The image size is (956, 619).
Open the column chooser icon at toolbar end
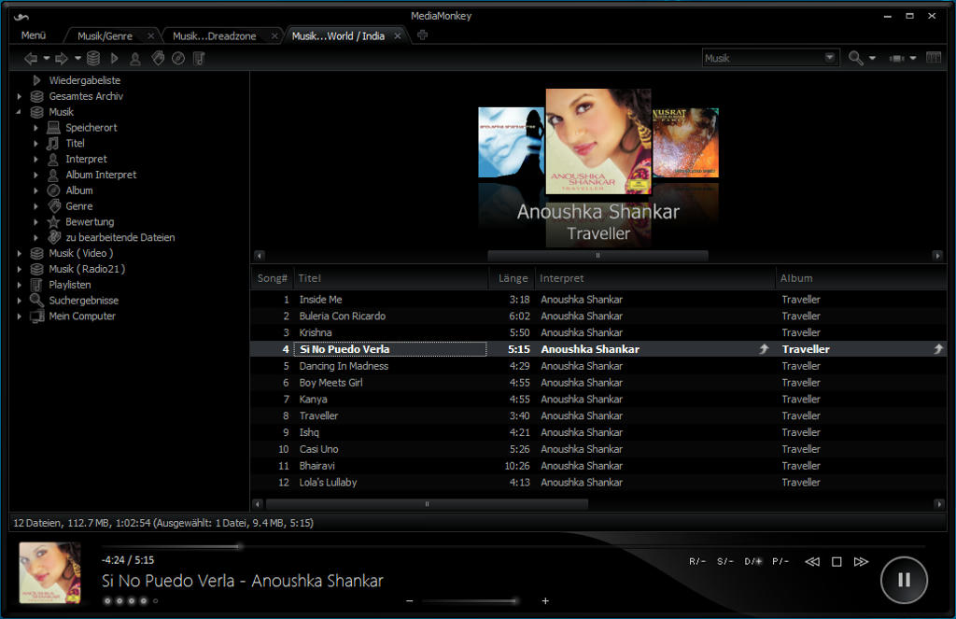[x=934, y=58]
